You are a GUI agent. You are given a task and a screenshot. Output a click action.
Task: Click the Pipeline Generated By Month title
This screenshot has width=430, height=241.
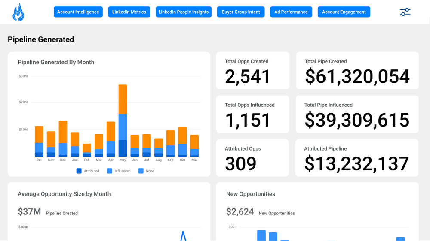tap(56, 62)
